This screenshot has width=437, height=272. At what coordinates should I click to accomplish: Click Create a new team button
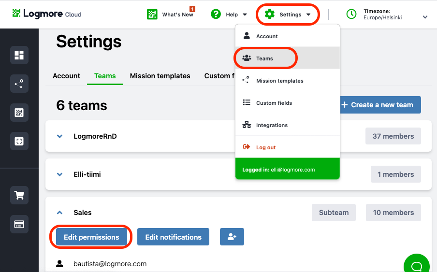tap(380, 105)
